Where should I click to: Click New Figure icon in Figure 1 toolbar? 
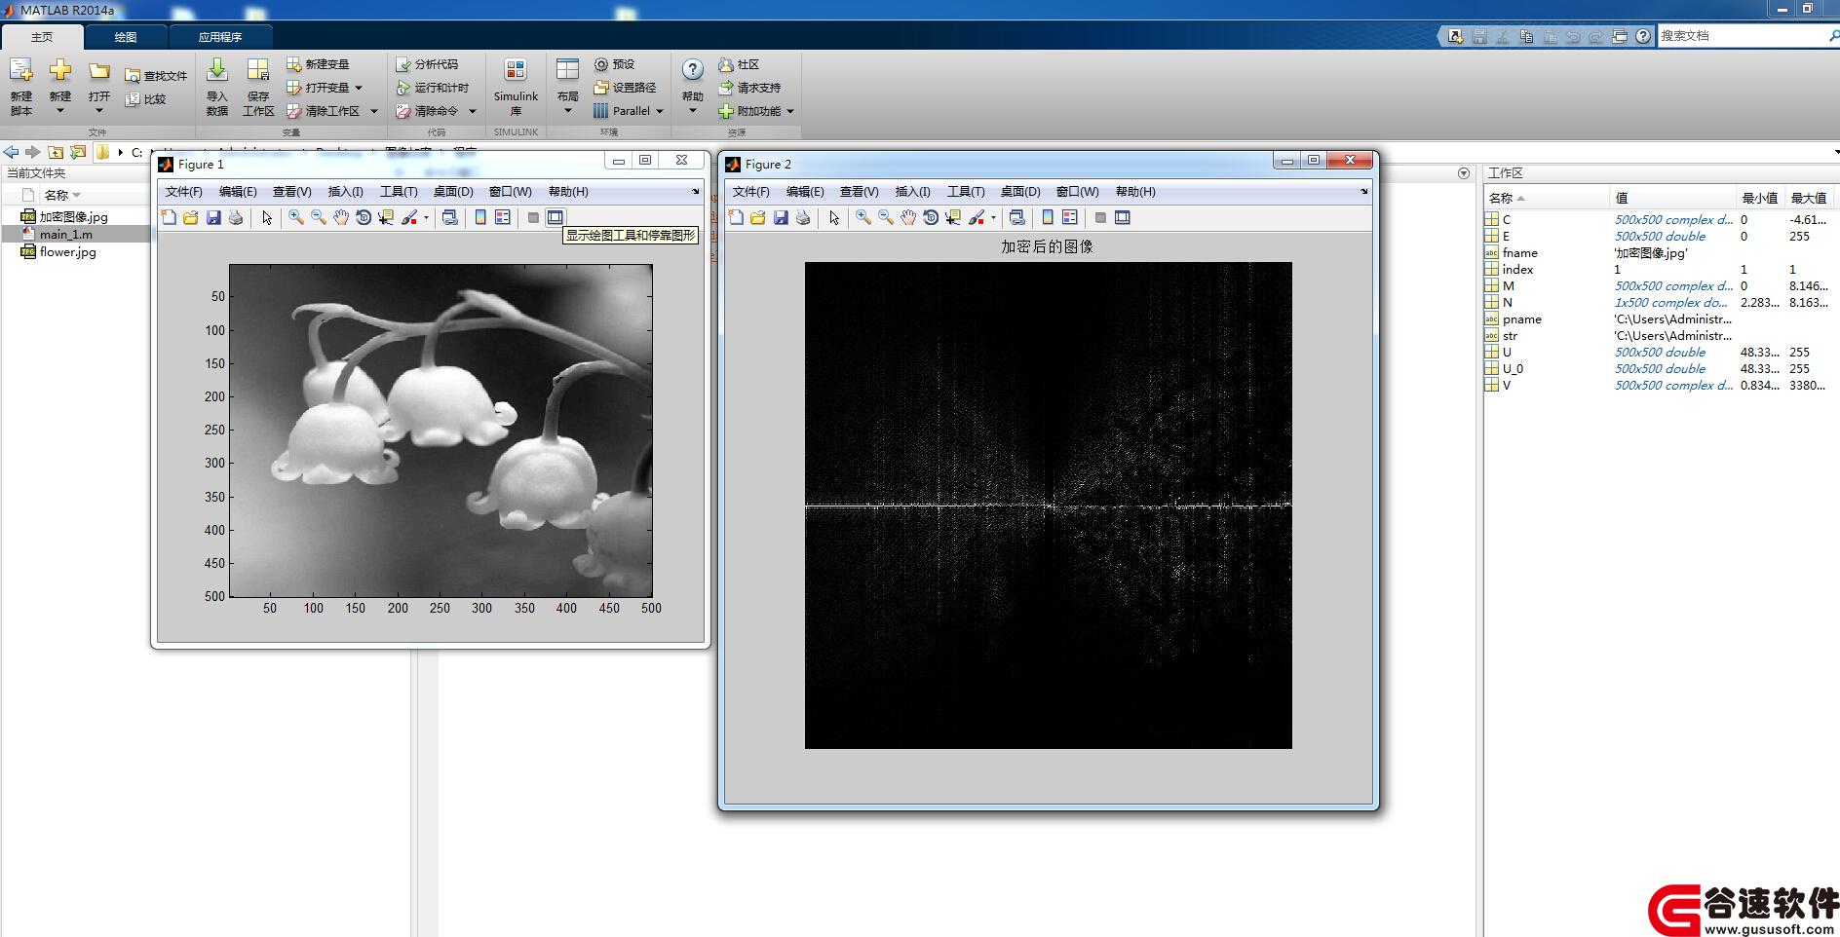pyautogui.click(x=169, y=217)
